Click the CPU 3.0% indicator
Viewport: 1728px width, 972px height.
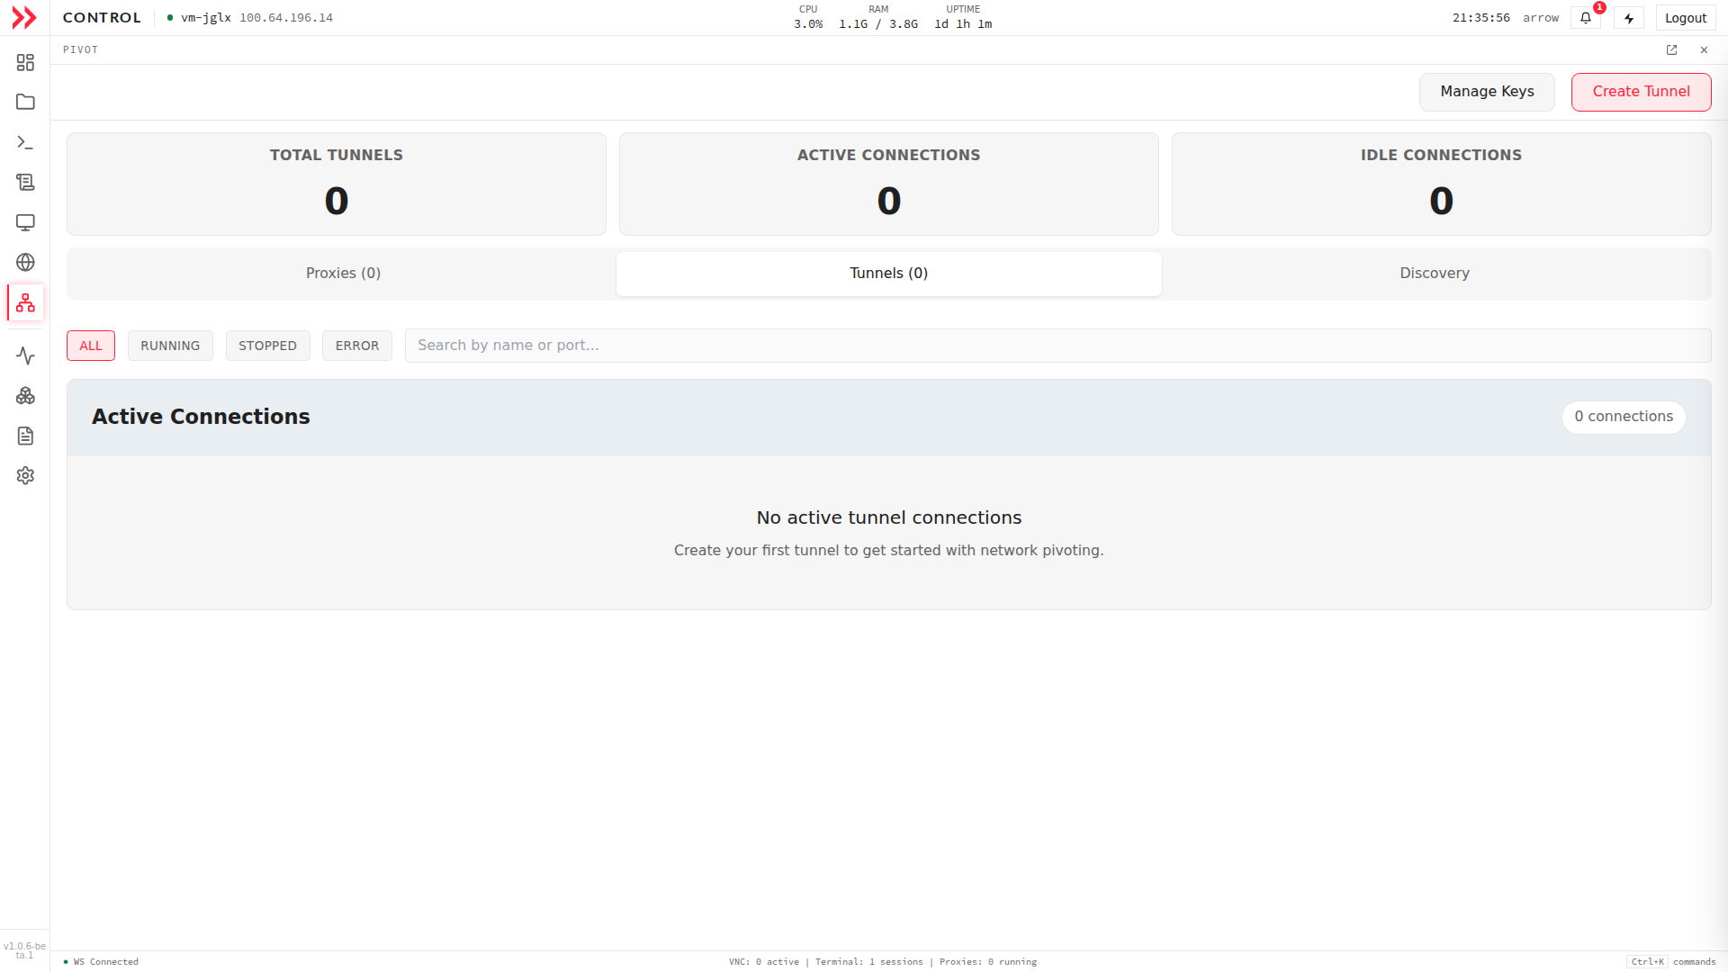click(808, 17)
